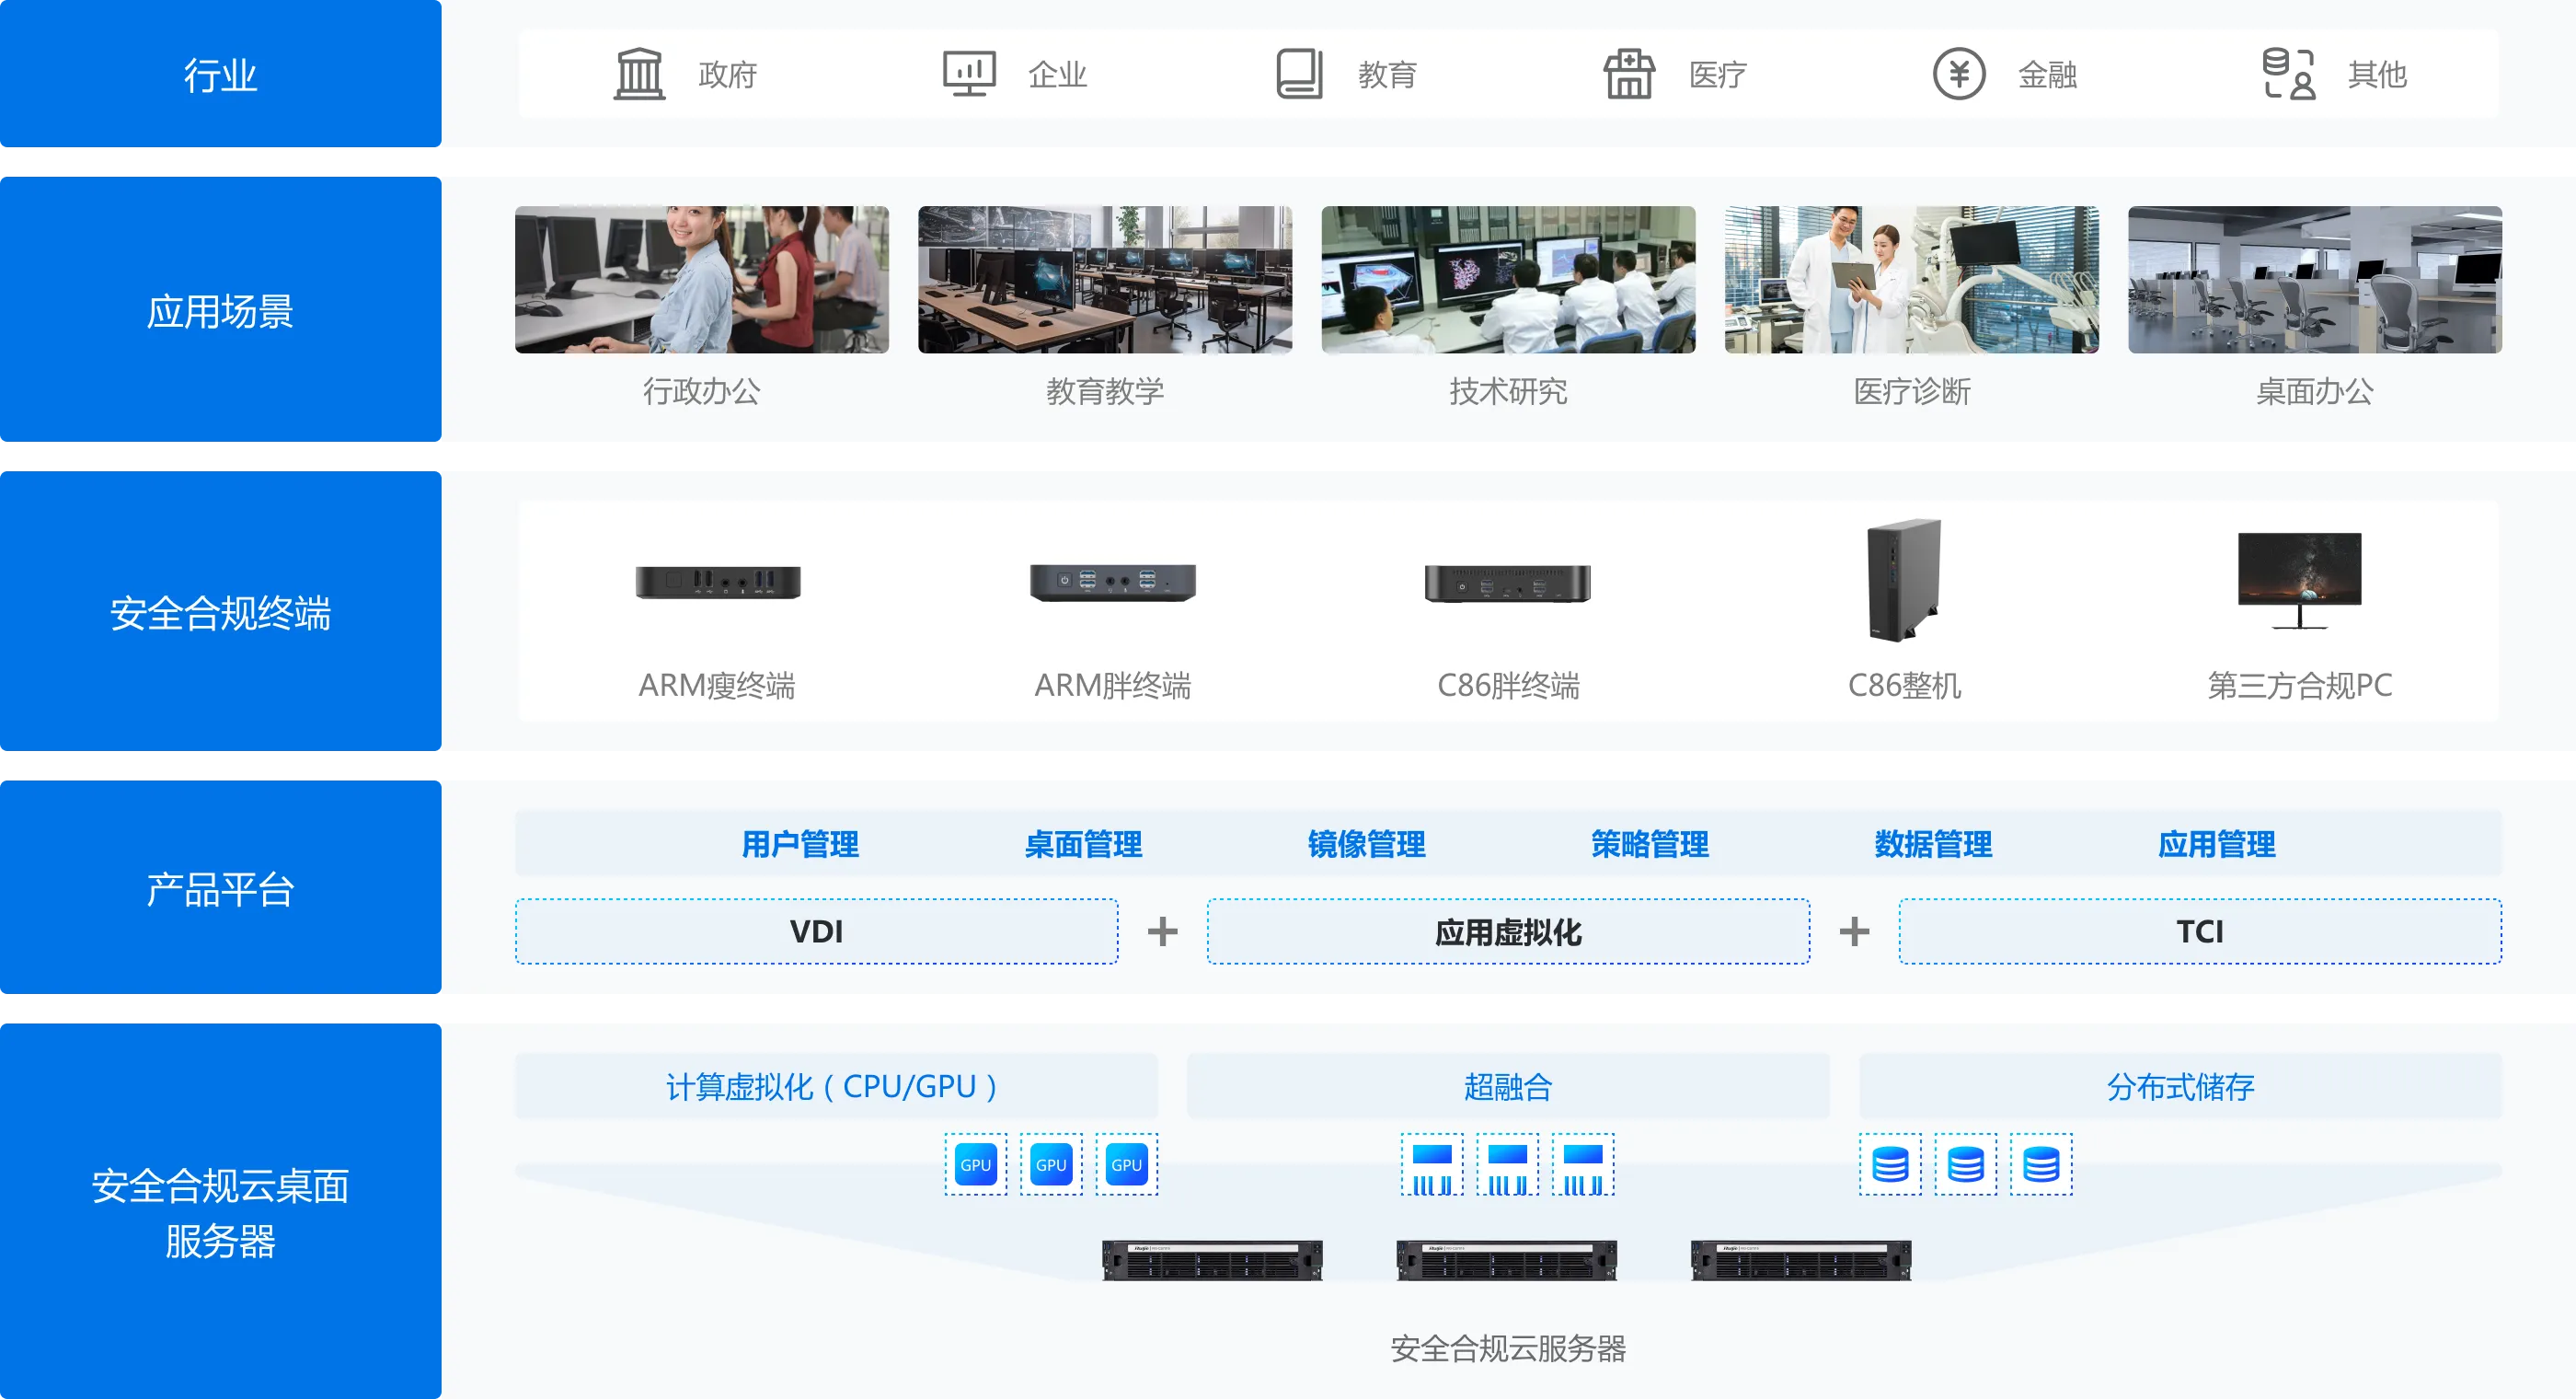This screenshot has width=2576, height=1399.
Task: Click the finance yen coin icon
Action: click(1958, 74)
